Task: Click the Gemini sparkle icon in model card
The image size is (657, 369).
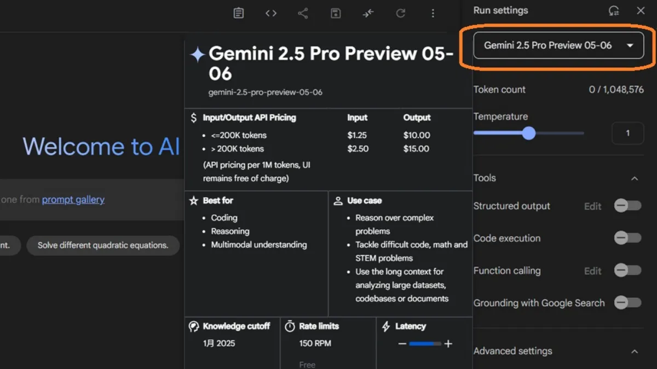Action: click(x=197, y=54)
